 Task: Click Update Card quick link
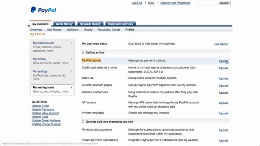(x=40, y=117)
